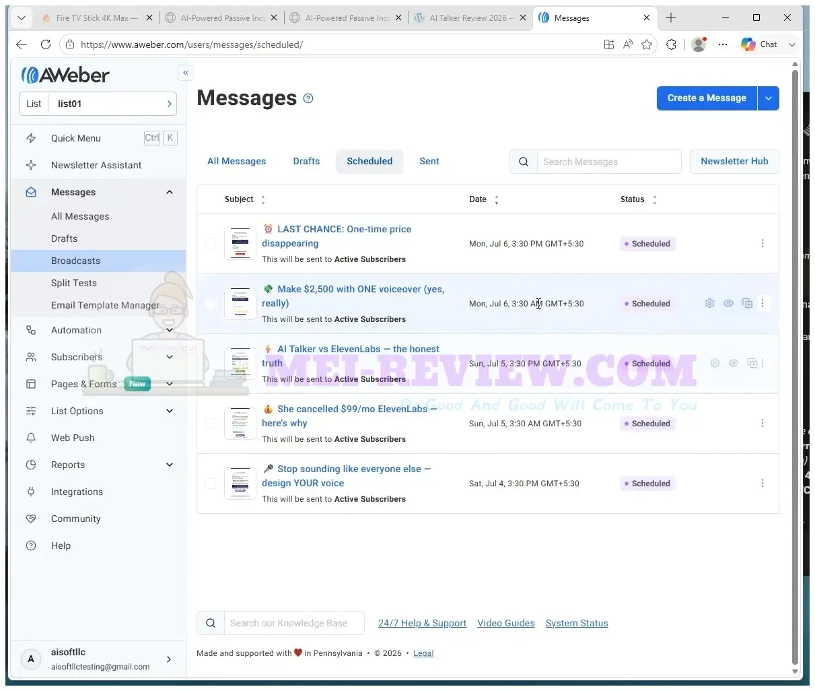The image size is (815, 691).
Task: Click the Messages help question-mark icon
Action: (x=308, y=98)
